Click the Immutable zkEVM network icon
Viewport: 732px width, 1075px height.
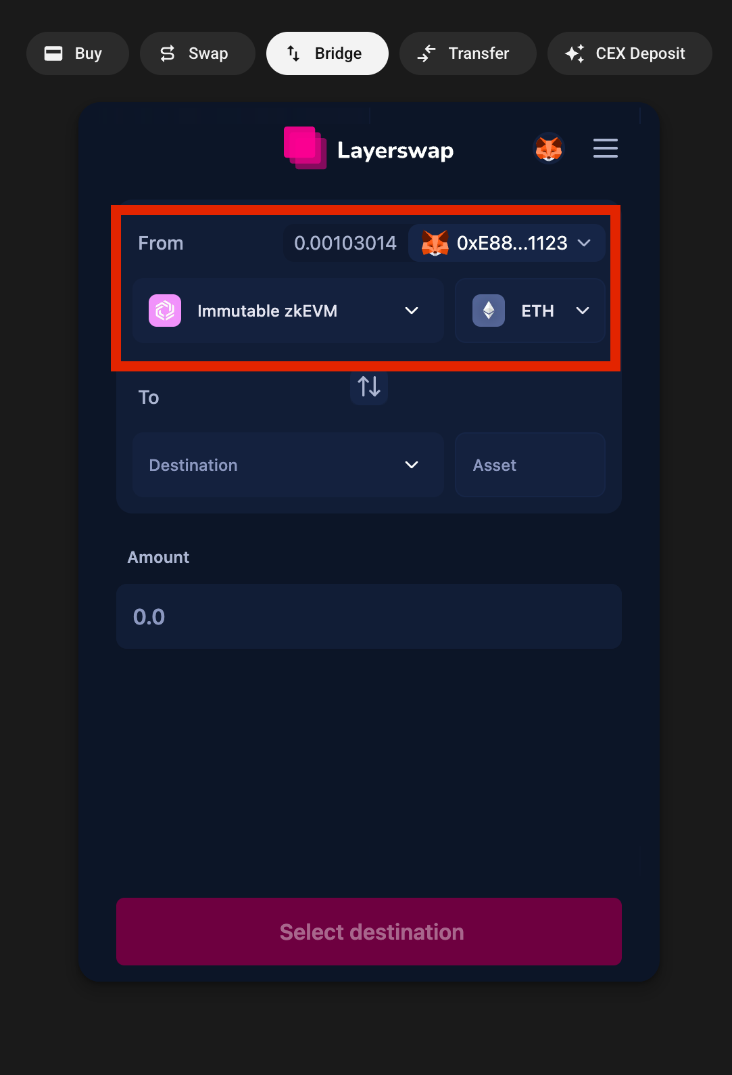[165, 311]
